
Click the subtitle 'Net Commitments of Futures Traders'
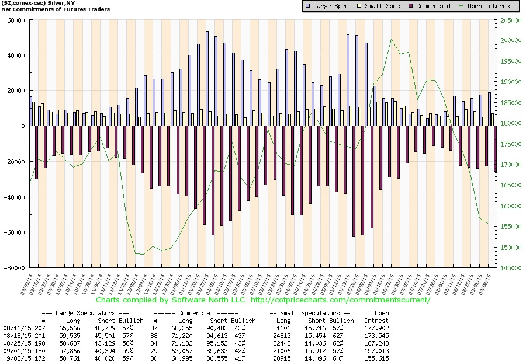click(x=56, y=9)
